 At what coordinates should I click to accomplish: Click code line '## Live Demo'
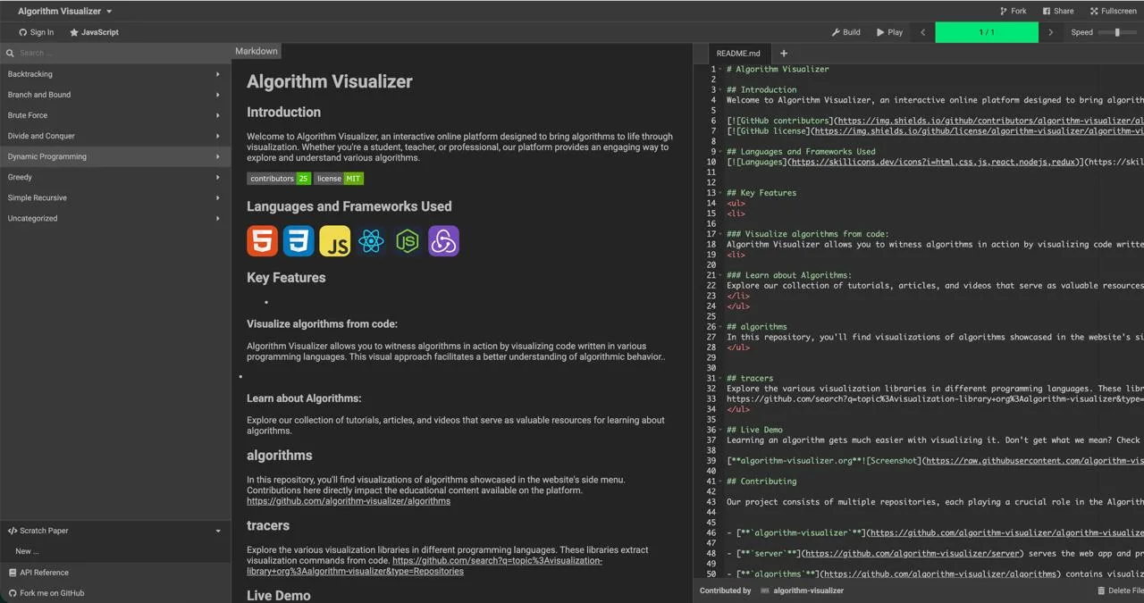(754, 430)
